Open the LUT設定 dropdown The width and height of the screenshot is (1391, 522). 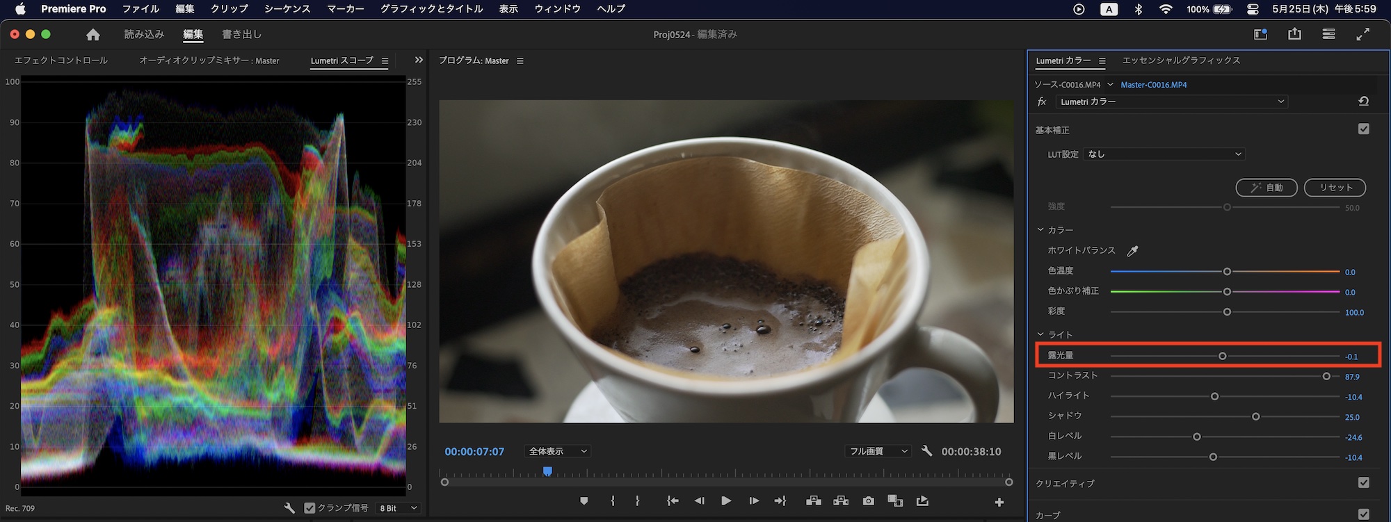tap(1164, 154)
